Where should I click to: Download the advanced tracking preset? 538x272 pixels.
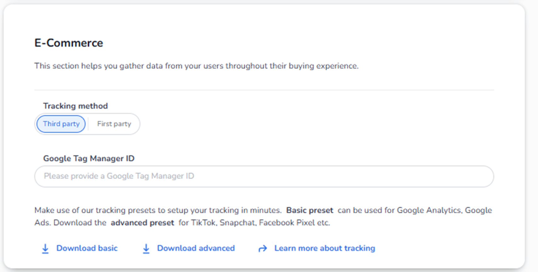point(196,248)
